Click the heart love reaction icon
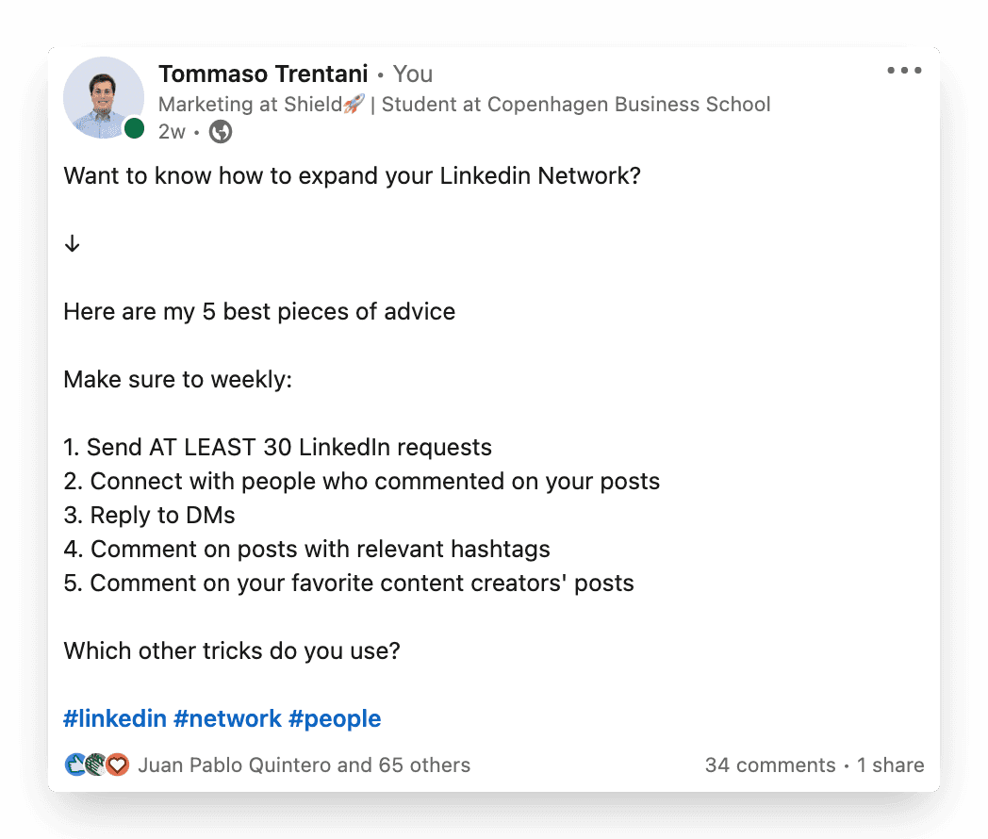Viewport: 988px width, 839px height. pos(117,765)
